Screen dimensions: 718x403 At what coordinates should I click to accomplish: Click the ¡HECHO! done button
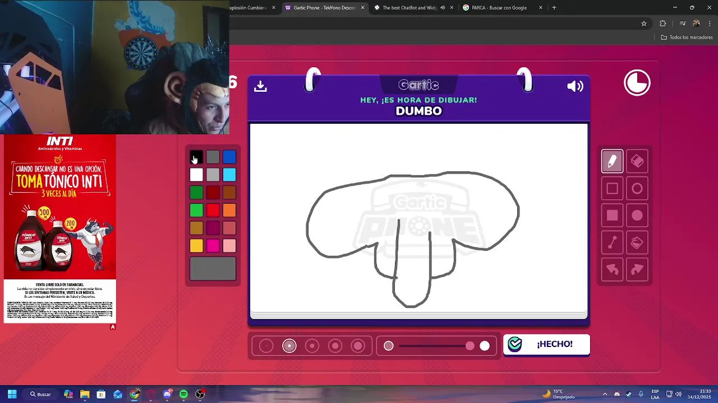546,345
